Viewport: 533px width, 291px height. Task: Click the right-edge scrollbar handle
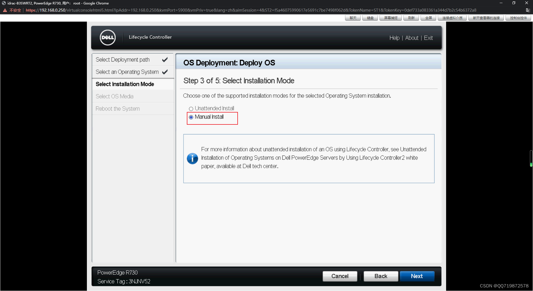(531, 159)
